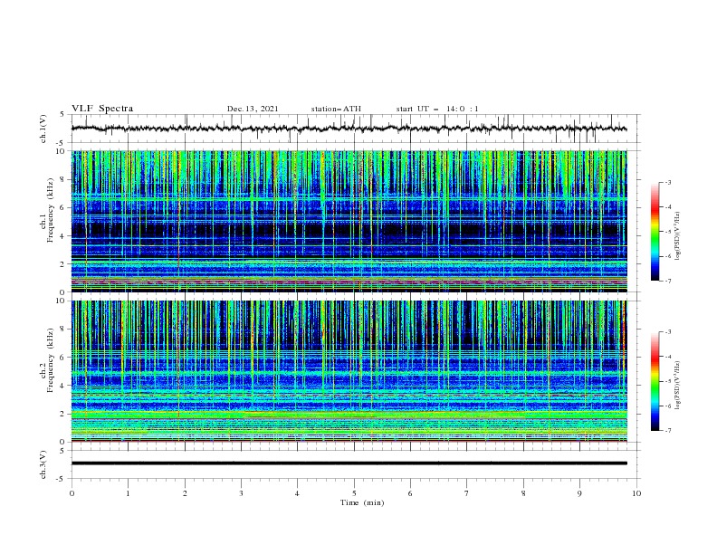Click the "ch.3(V)" axis label
Screen dimensions: 717x554
pos(43,464)
